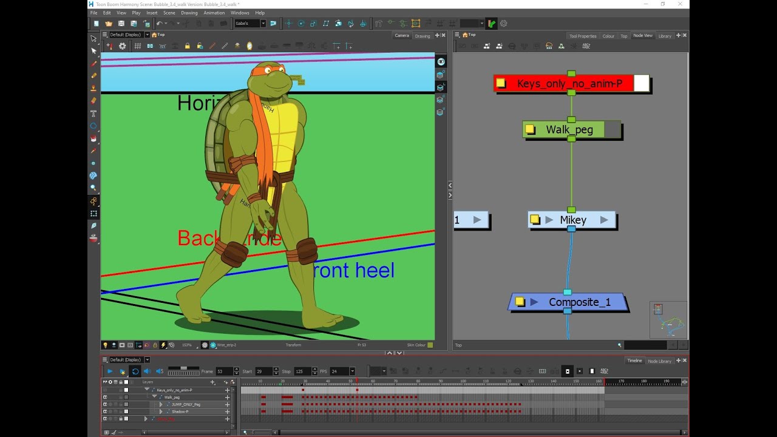Open the Gabe's workspace dropdown
This screenshot has width=777, height=437.
[263, 24]
